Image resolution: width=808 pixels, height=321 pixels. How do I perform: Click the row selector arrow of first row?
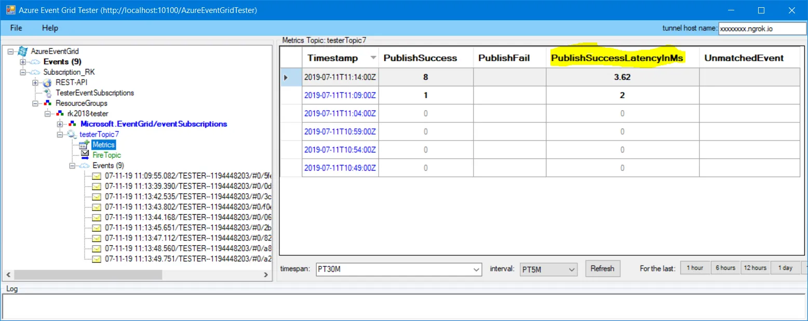(291, 77)
